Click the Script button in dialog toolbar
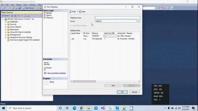This screenshot has width=198, height=111. click(73, 12)
